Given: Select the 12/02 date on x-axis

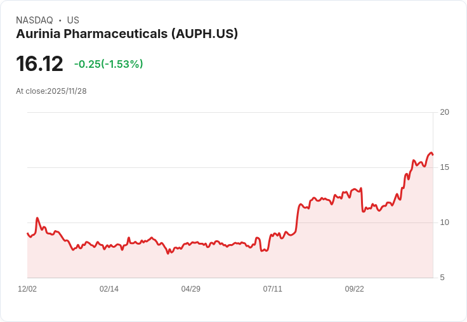Looking at the screenshot, I should click(27, 289).
